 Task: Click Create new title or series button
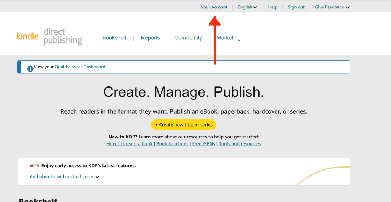pos(184,125)
